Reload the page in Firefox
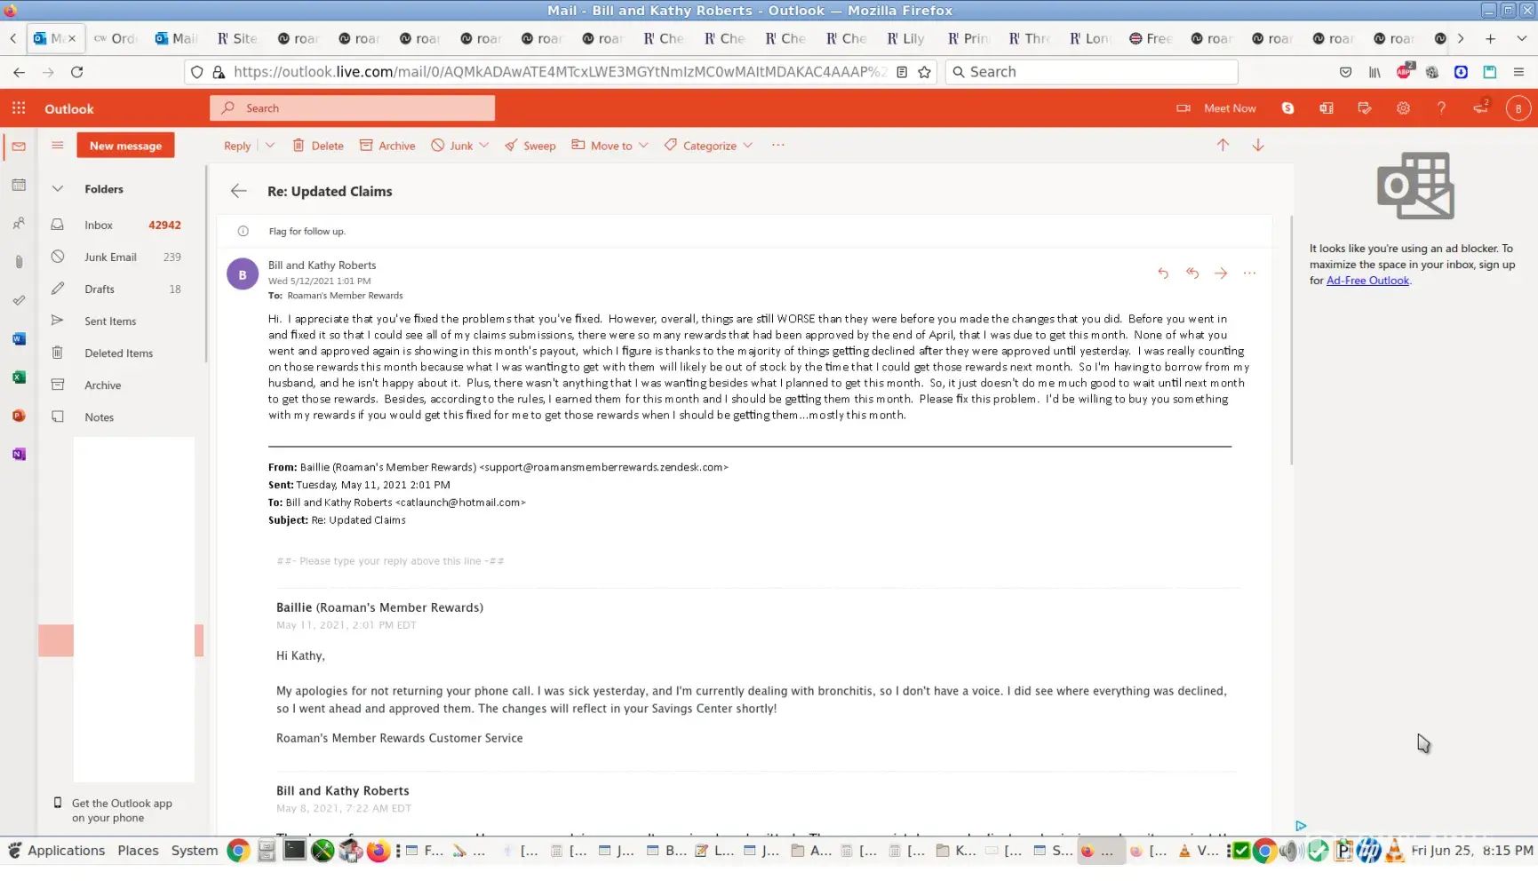 tap(77, 72)
